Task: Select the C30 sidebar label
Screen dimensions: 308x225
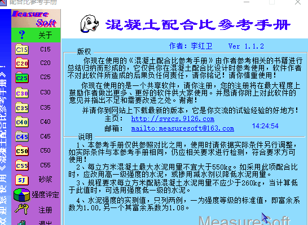Action: click(45, 92)
